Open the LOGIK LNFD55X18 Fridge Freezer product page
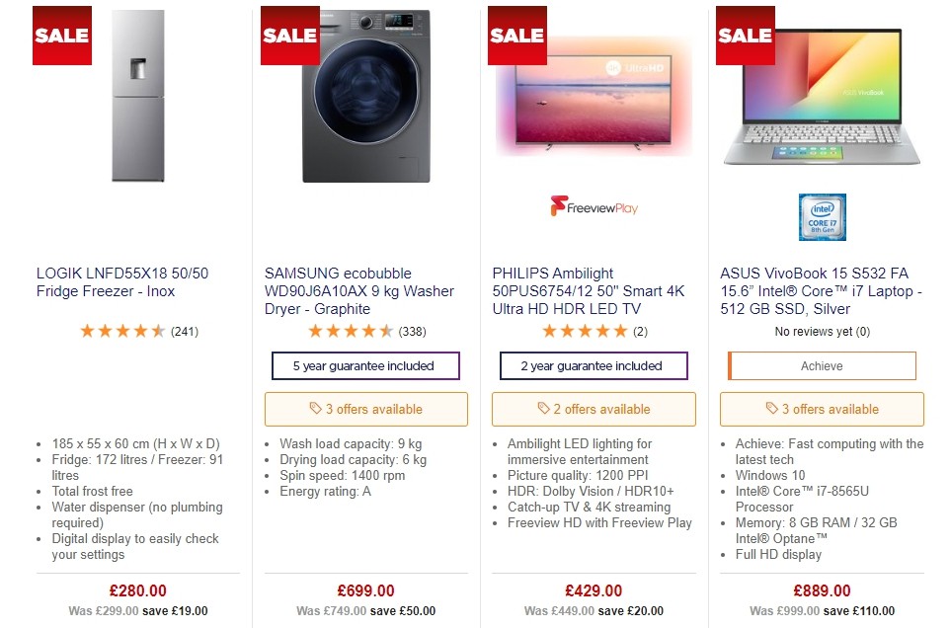The height and width of the screenshot is (628, 950). click(x=121, y=282)
